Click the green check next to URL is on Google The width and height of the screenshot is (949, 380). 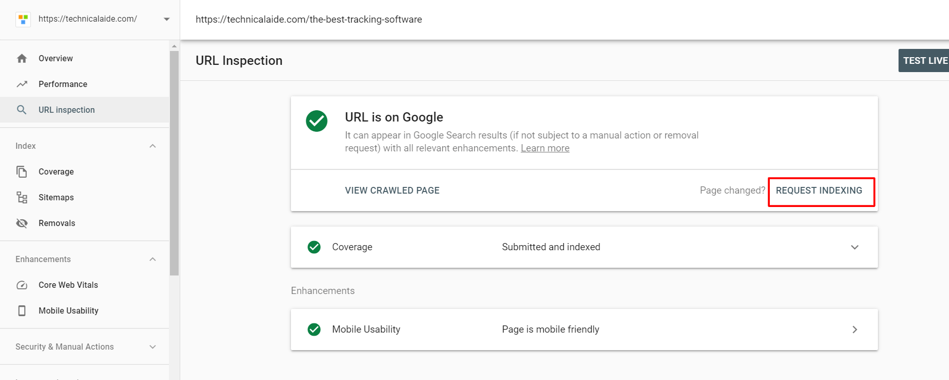pos(317,121)
